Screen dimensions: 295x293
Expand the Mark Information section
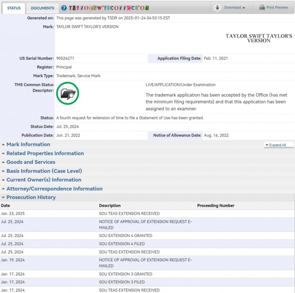tap(28, 145)
